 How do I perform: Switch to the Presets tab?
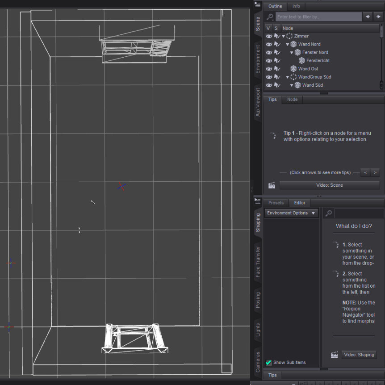pos(276,203)
